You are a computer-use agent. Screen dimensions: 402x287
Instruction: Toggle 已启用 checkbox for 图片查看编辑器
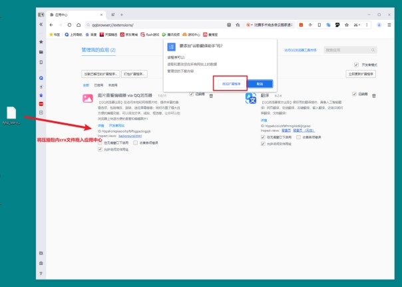tap(192, 95)
